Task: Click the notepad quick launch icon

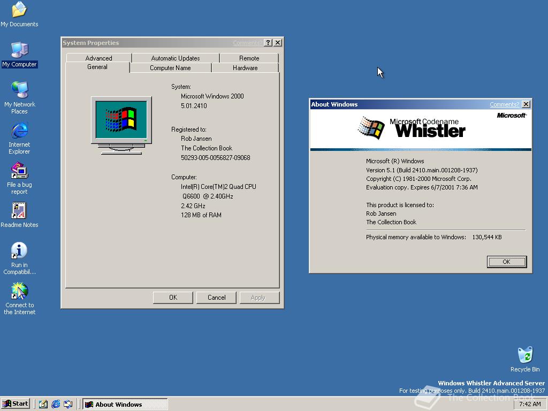Action: pos(43,404)
